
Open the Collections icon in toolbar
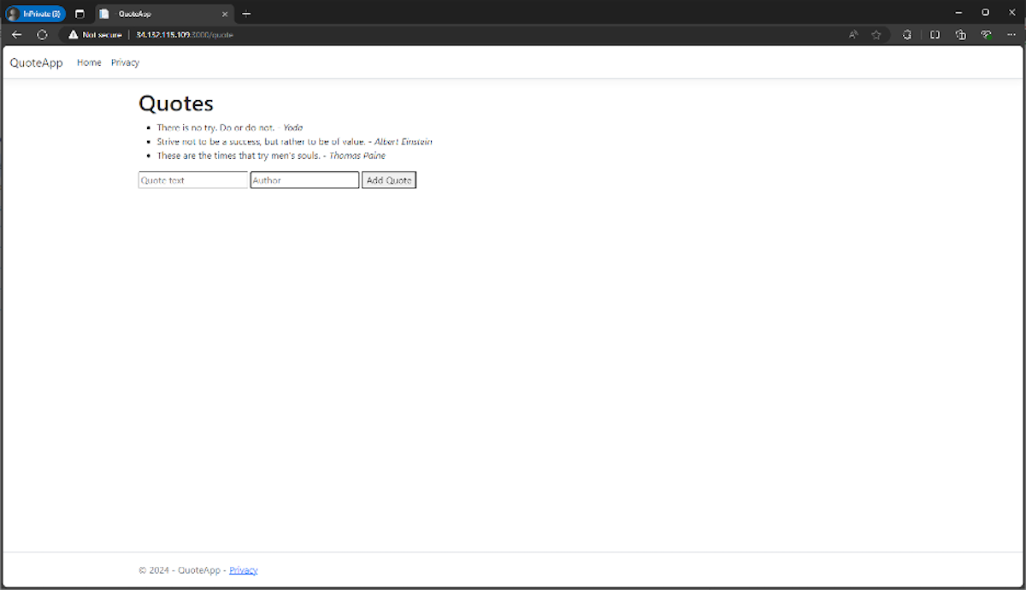pyautogui.click(x=960, y=35)
